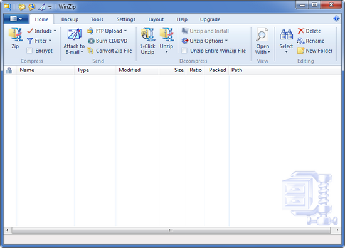Sort by the Packed column header

(217, 70)
